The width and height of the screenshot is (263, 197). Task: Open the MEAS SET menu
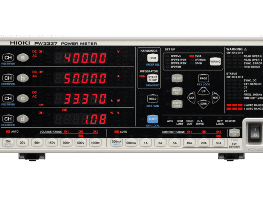[176, 92]
